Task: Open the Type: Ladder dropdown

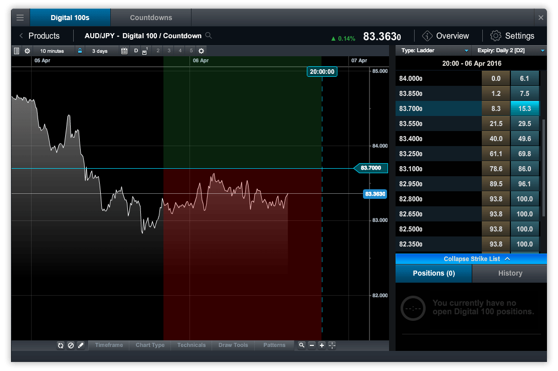Action: click(434, 51)
